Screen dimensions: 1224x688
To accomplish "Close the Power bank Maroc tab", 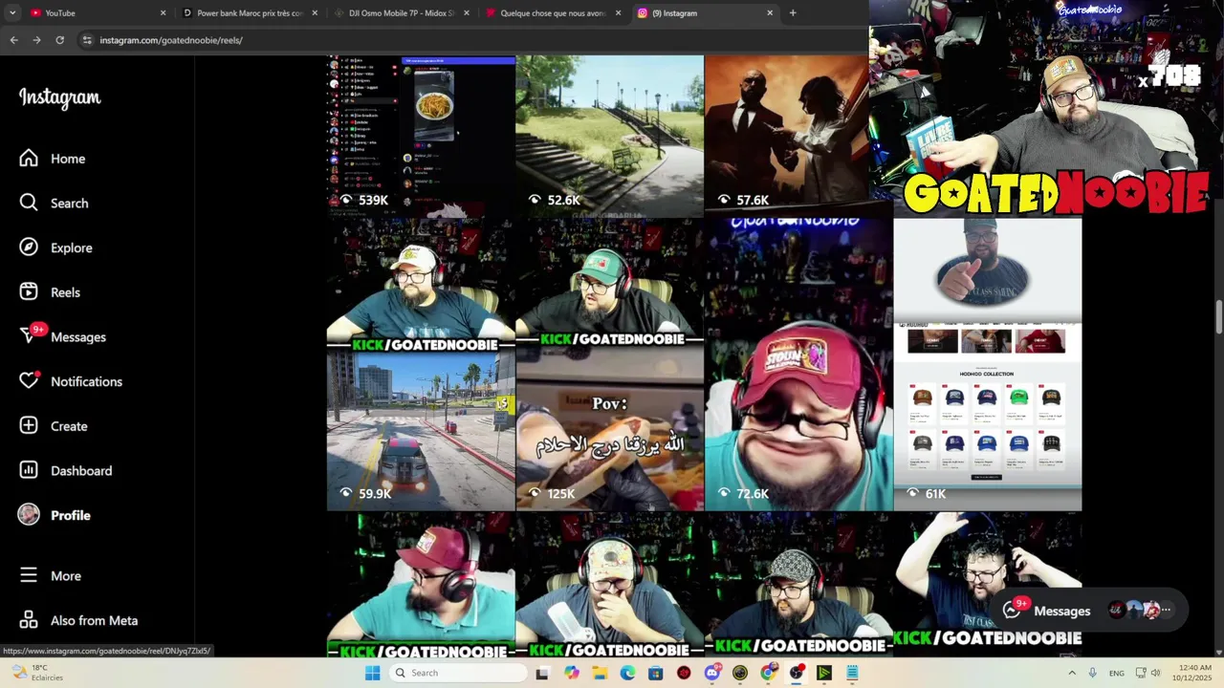I will [x=315, y=13].
